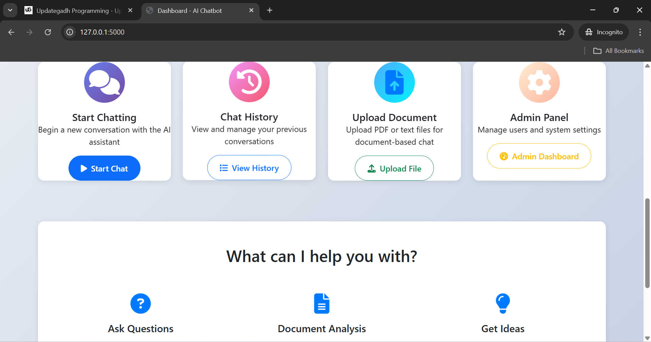Click the Ask Questions question mark icon

[140, 303]
